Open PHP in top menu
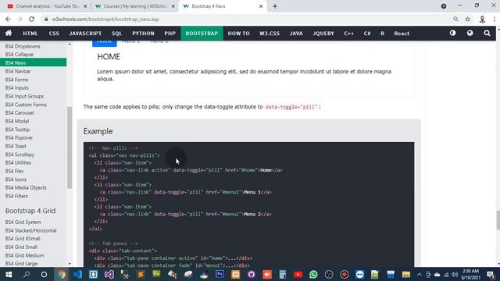This screenshot has height=281, width=500. [x=170, y=33]
